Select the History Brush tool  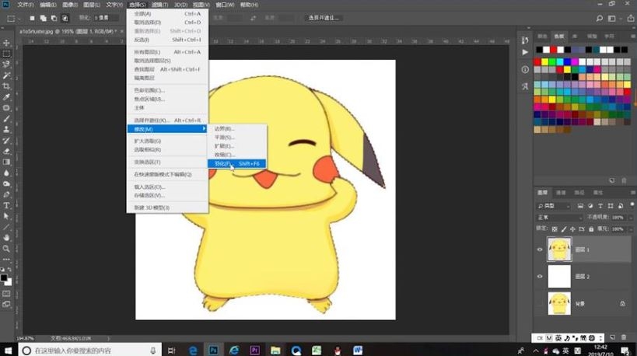point(6,141)
